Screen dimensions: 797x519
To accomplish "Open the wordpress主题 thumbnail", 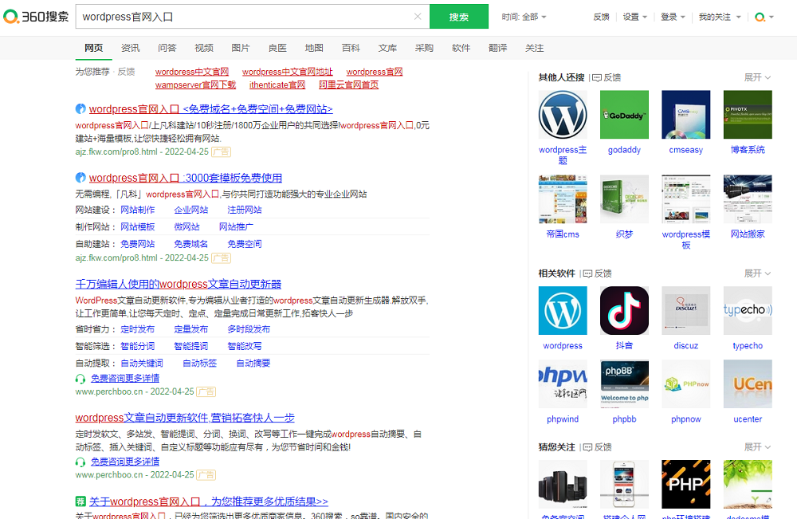I will (x=563, y=114).
